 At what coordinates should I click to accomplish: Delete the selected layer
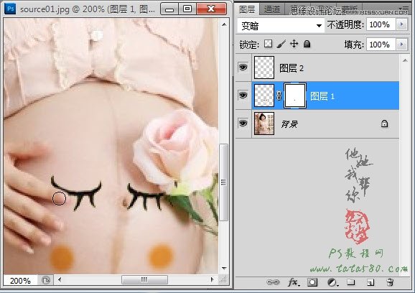pyautogui.click(x=390, y=282)
